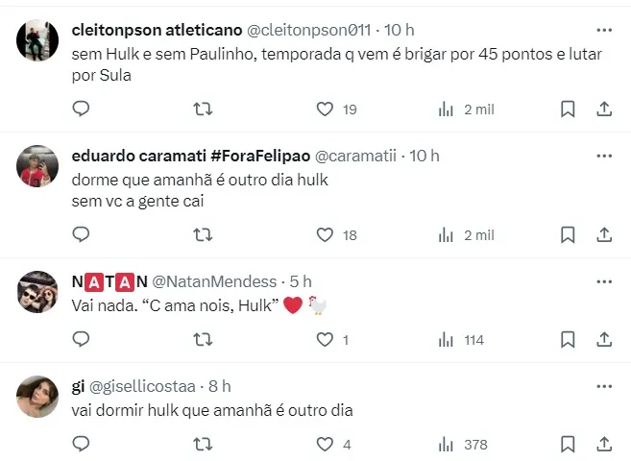Screen dimensions: 631x461
Task: Open @gisellicostaa profile handle
Action: click(x=145, y=386)
